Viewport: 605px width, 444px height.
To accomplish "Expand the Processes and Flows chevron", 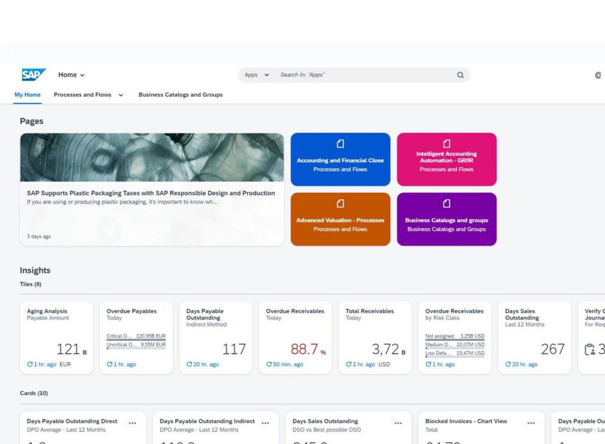I will pos(121,95).
